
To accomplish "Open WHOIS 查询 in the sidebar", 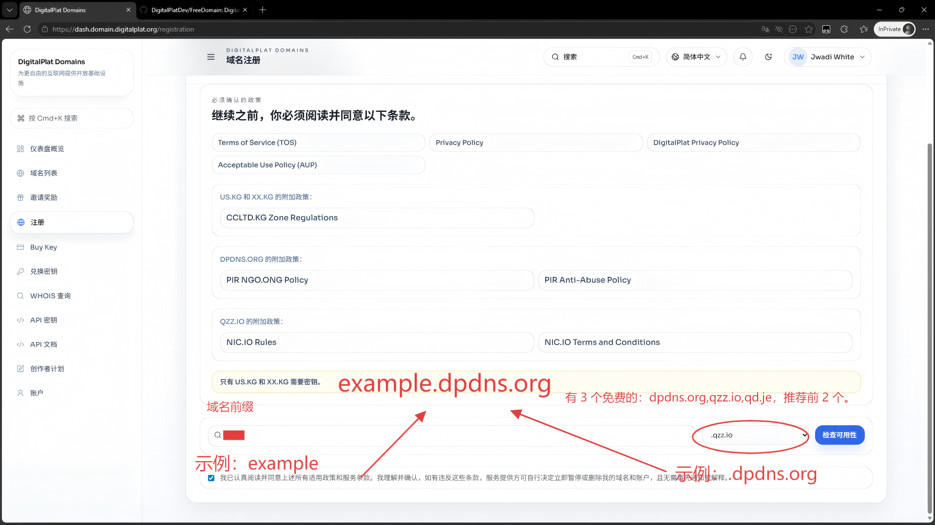I will click(x=50, y=296).
